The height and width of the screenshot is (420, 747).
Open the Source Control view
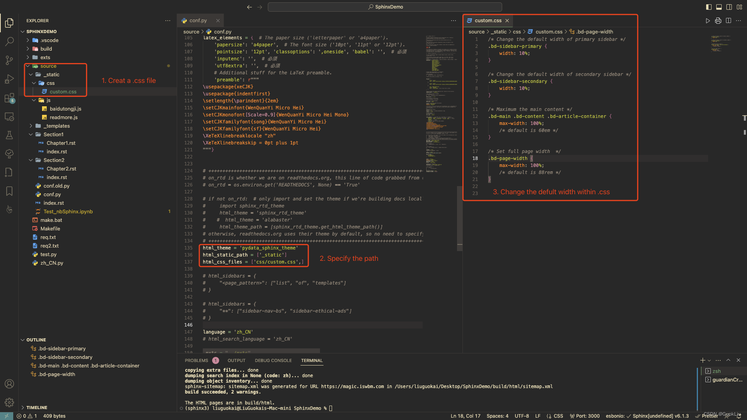(9, 60)
